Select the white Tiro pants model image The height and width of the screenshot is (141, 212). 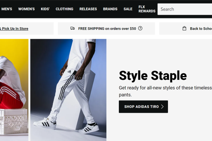[x=68, y=90]
